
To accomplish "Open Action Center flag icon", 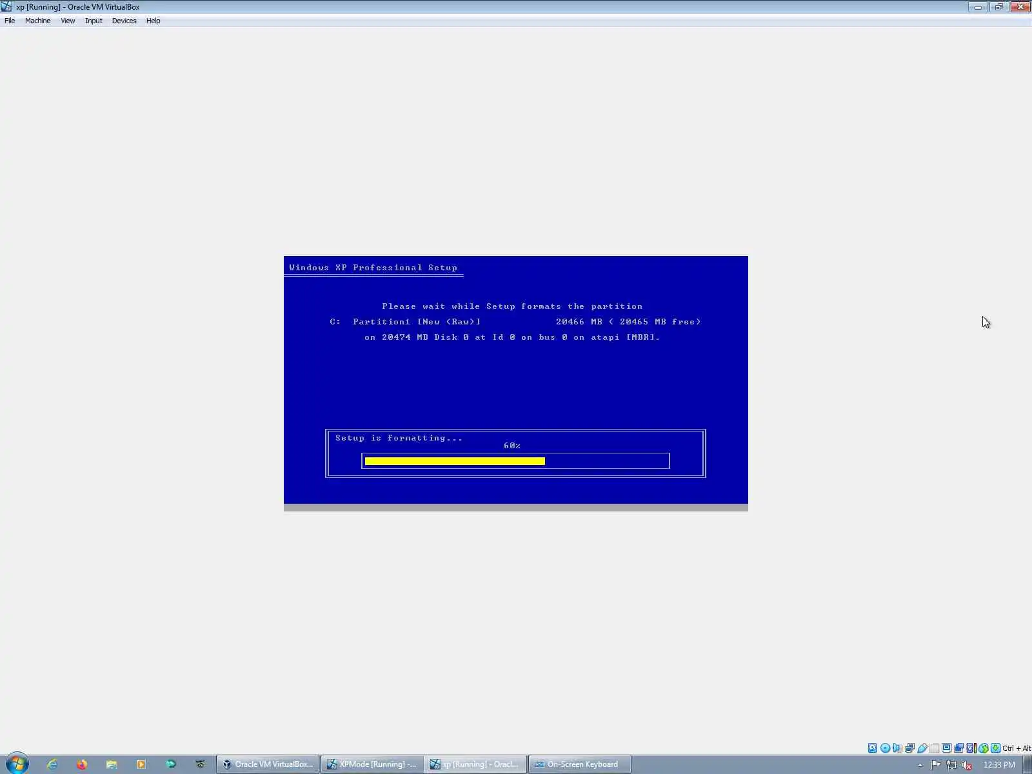I will (935, 765).
